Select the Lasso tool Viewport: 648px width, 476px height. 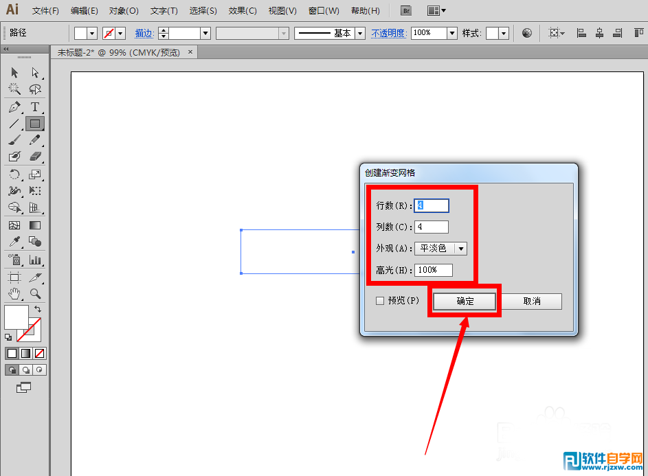[35, 89]
